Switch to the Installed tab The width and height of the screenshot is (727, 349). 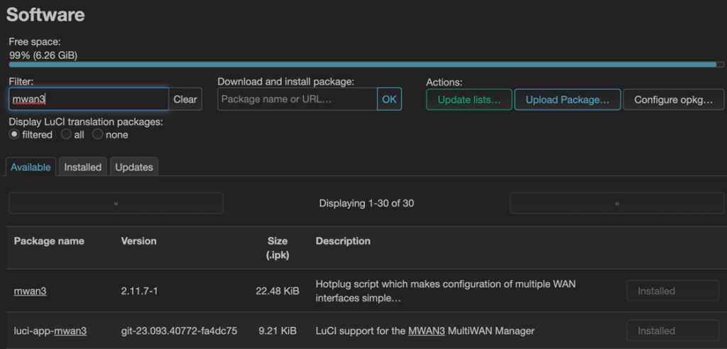click(82, 167)
